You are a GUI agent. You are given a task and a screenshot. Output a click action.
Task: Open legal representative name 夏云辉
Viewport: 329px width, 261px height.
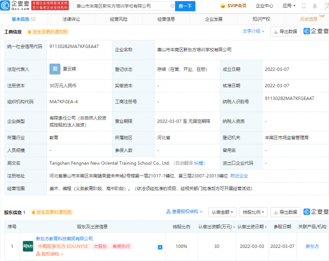tap(69, 69)
